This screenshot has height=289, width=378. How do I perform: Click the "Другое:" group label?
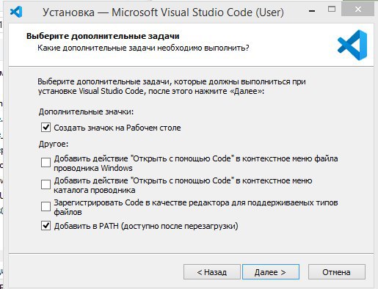(54, 144)
